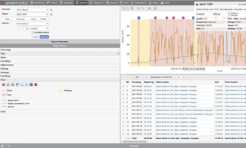The height and width of the screenshot is (148, 246).
Task: Click the wrench icon beside the Template dropdown
Action: pyautogui.click(x=51, y=10)
